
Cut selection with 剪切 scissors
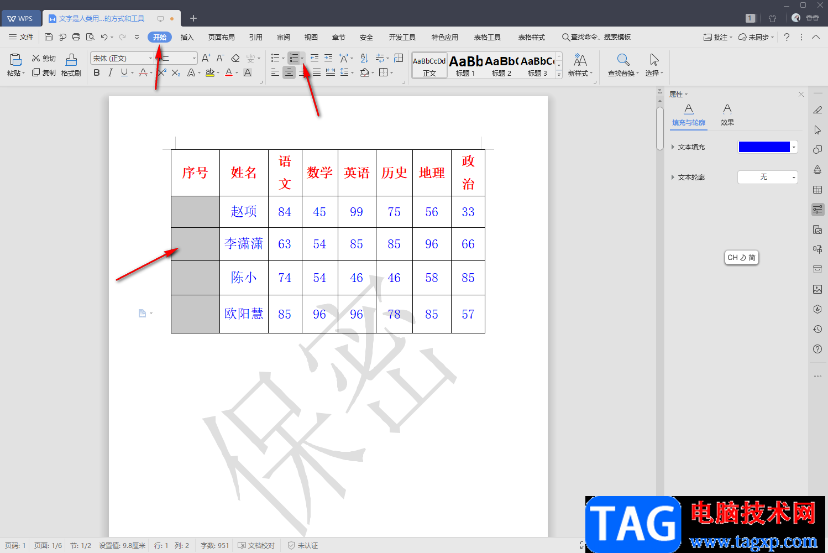[x=44, y=58]
